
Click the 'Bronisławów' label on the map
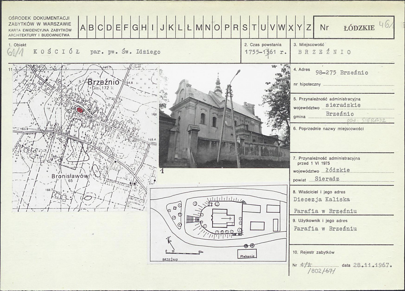pos(70,176)
